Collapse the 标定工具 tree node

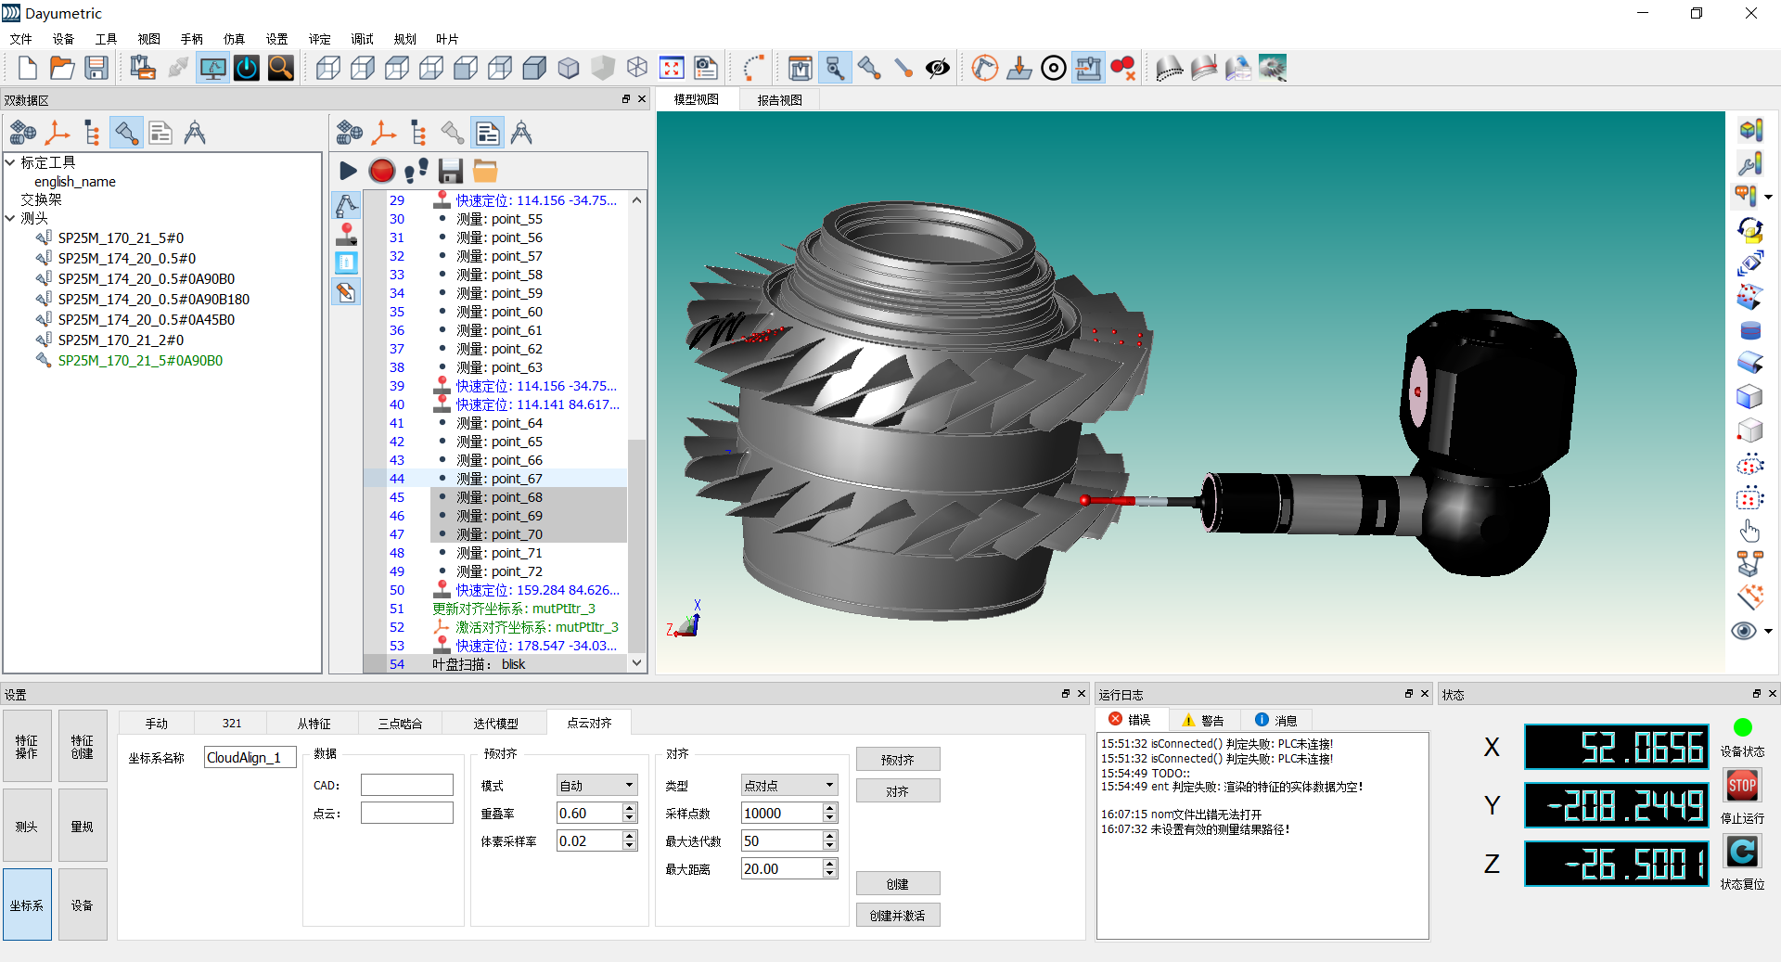tap(10, 162)
